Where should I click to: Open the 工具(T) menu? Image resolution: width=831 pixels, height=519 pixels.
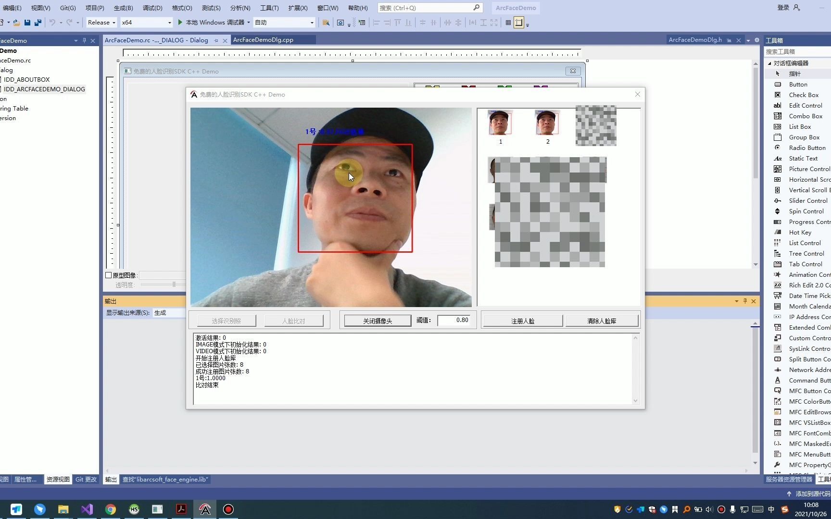coord(269,8)
